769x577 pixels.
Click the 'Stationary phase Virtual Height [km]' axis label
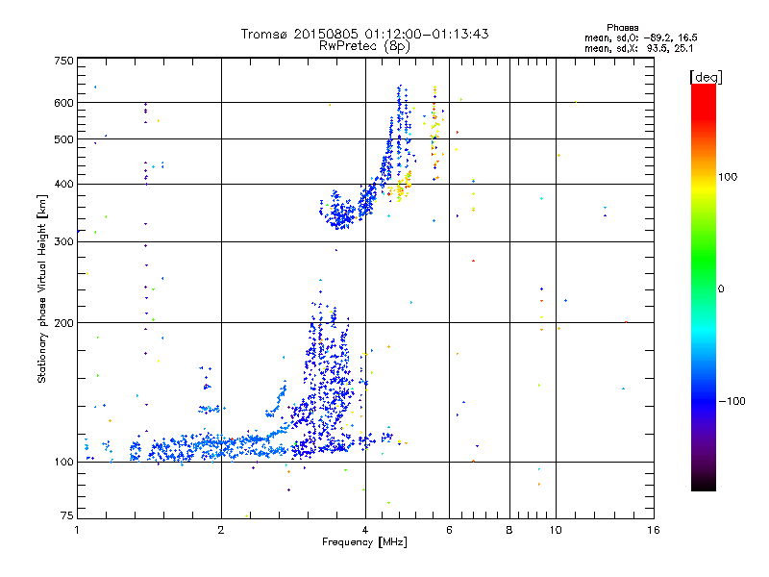pyautogui.click(x=42, y=288)
